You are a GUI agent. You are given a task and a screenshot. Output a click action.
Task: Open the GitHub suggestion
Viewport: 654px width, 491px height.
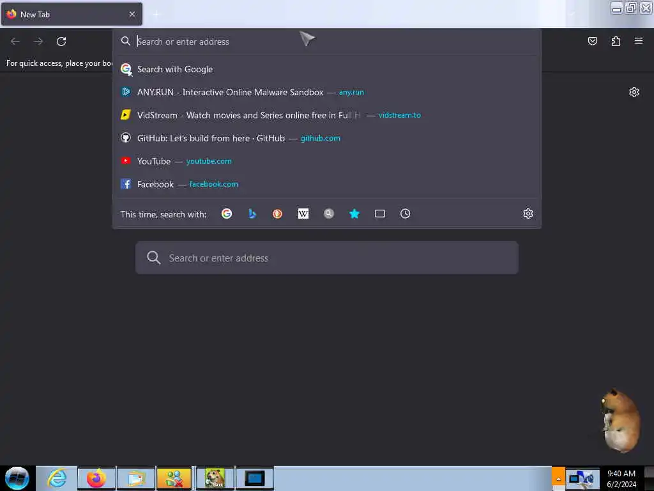pos(326,138)
